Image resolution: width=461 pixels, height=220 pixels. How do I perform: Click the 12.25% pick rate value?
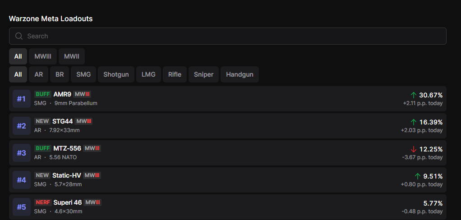click(x=431, y=149)
